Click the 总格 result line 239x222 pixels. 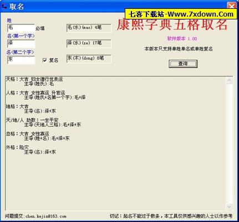point(28,133)
